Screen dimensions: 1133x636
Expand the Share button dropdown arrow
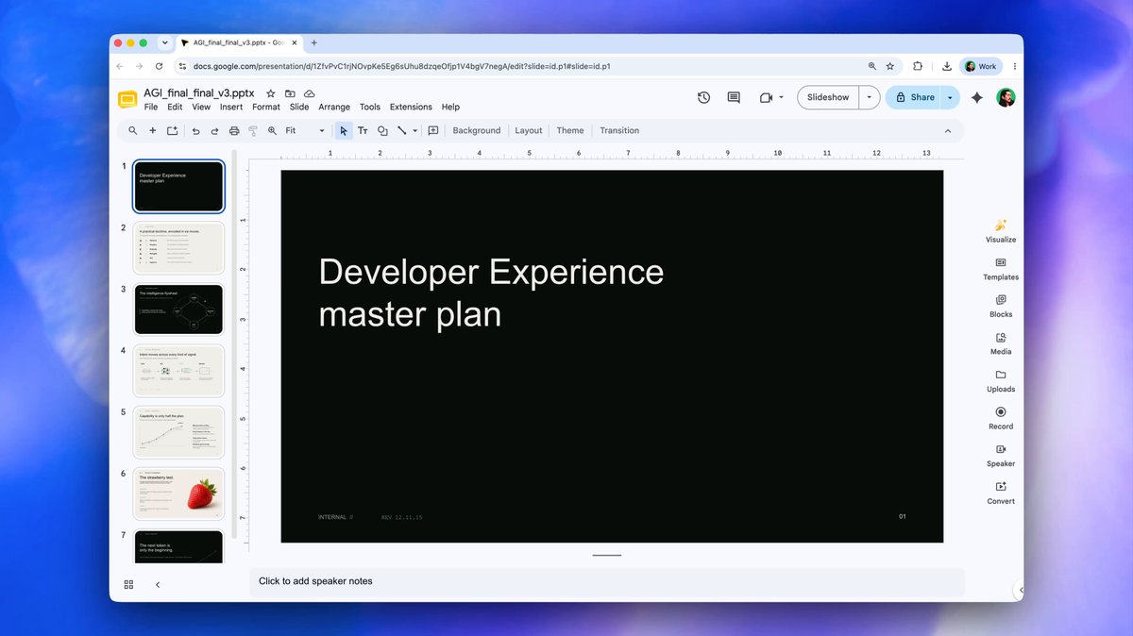coord(950,97)
